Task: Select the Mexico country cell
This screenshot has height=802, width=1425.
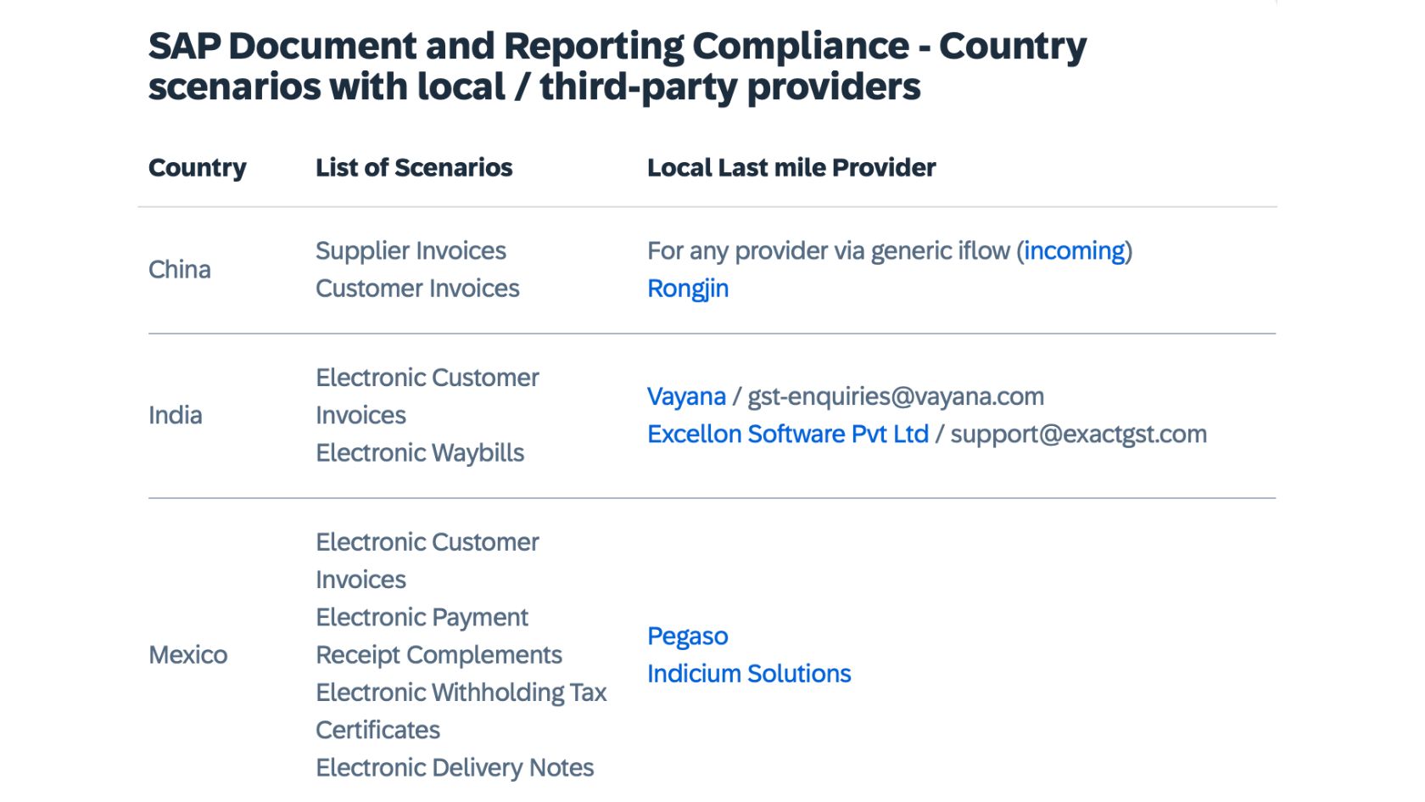Action: [x=188, y=655]
